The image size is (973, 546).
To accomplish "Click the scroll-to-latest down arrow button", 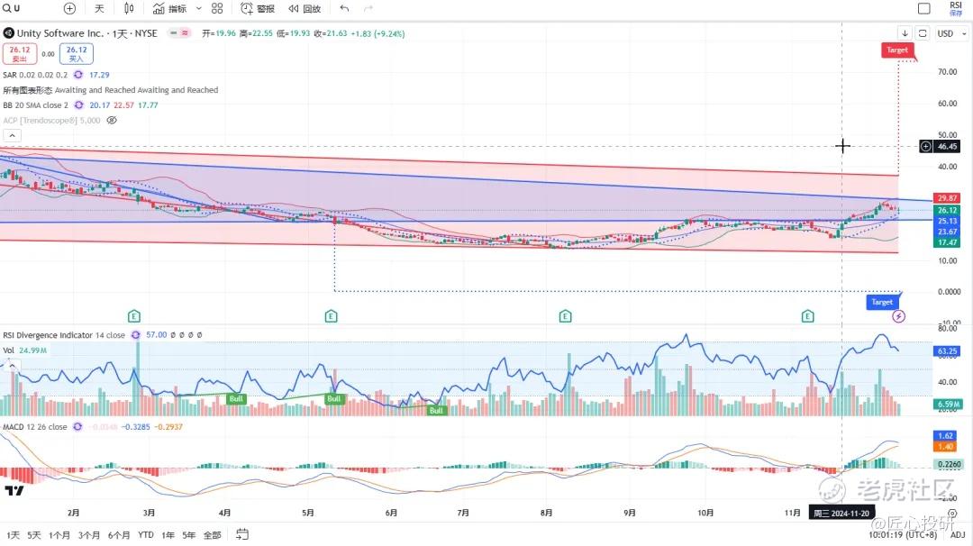I will (905, 32).
